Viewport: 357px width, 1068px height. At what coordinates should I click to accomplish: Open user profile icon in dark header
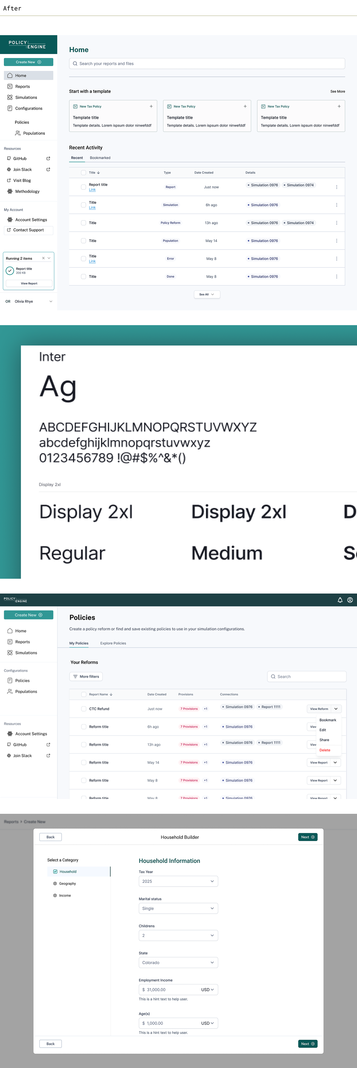point(350,600)
